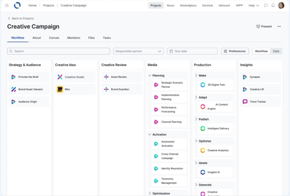Click the Brand Asset Valuator icon
290x196 pixels.
(x=13, y=89)
